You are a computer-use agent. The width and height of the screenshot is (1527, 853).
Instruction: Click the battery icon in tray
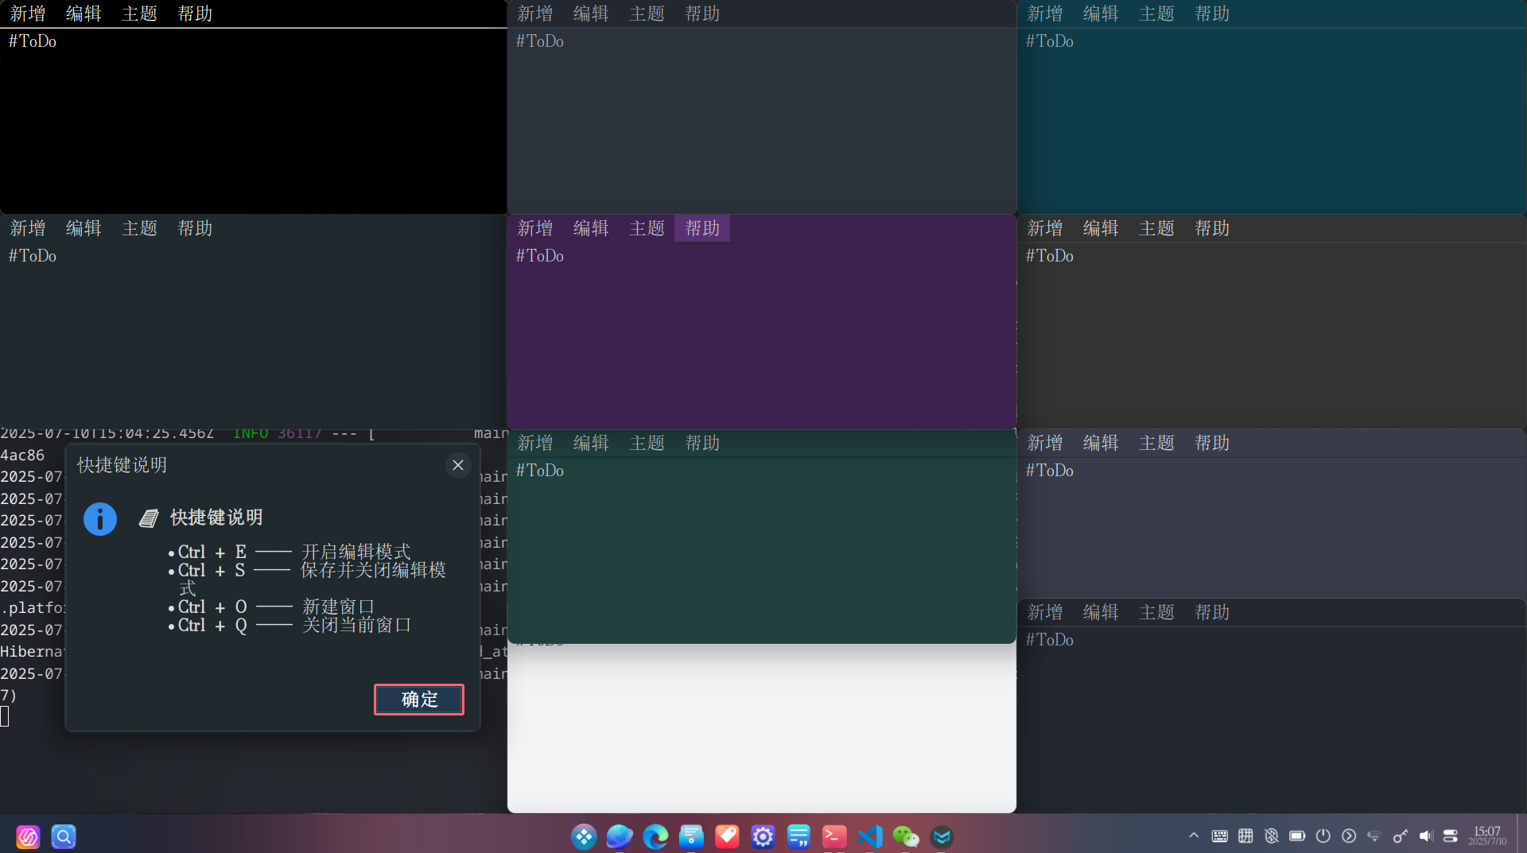click(x=1297, y=836)
